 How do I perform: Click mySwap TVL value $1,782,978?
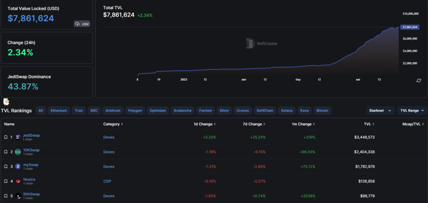364,167
